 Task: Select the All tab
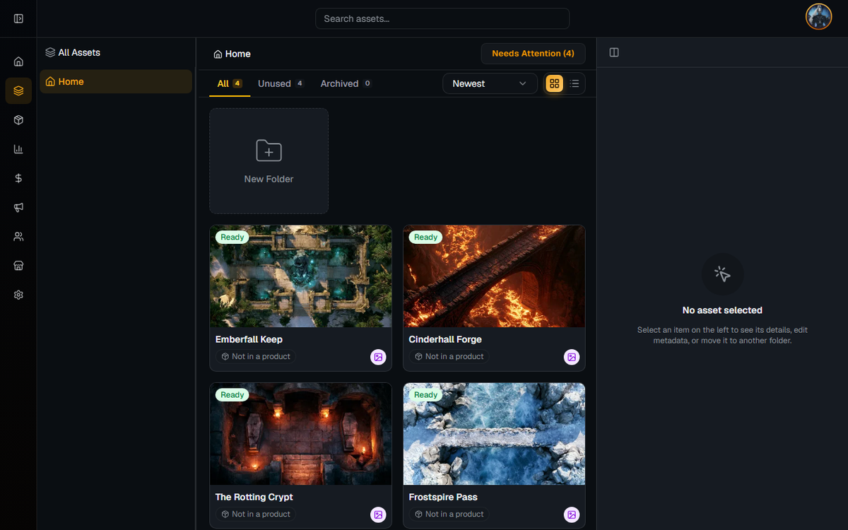pyautogui.click(x=230, y=83)
